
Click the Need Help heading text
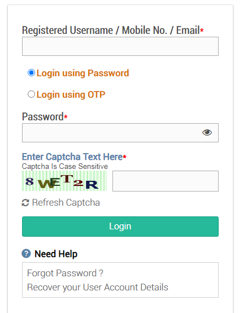point(56,254)
